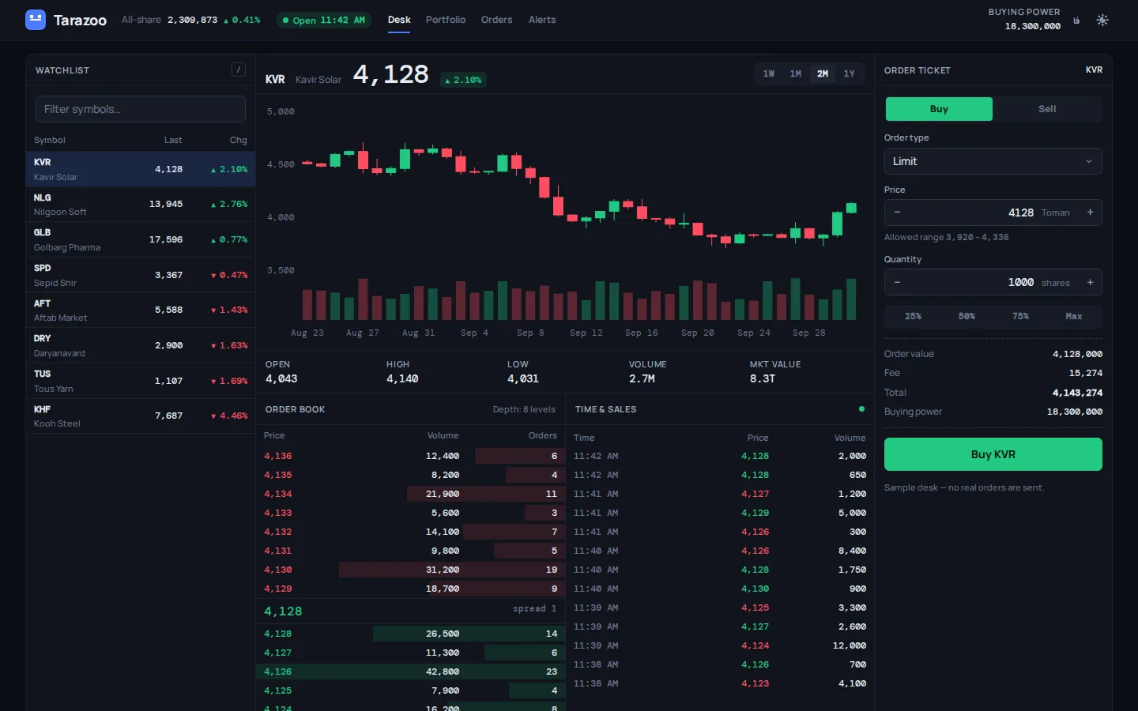
Task: Click the green Buy KVR button
Action: pyautogui.click(x=993, y=454)
